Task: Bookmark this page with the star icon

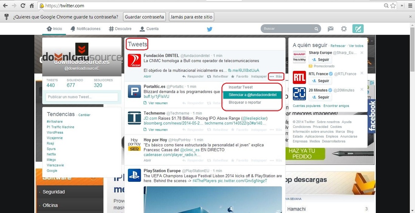Action: 393,6
